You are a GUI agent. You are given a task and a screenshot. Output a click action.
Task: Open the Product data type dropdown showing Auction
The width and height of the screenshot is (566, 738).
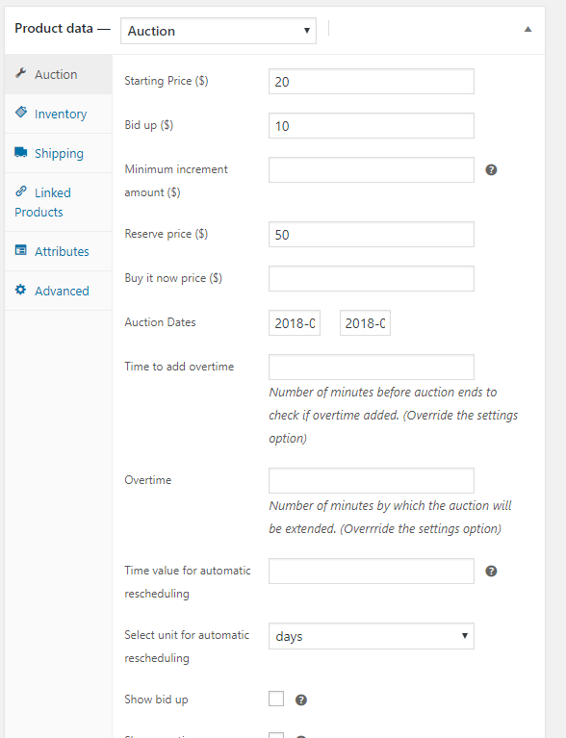click(219, 31)
